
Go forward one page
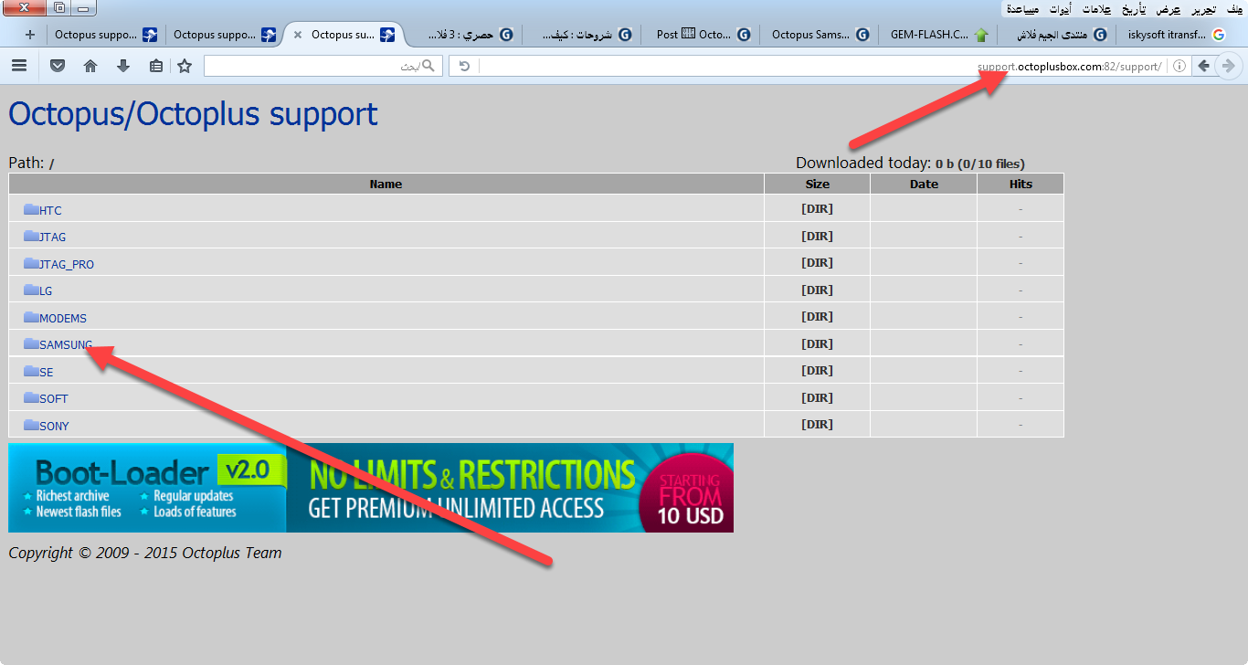pos(1229,66)
